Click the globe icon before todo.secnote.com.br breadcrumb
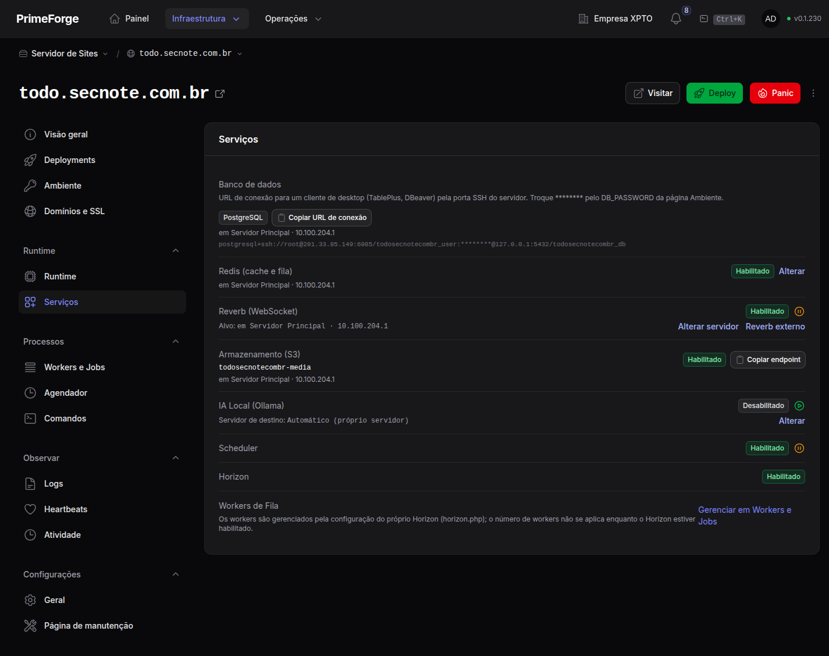 pos(131,54)
